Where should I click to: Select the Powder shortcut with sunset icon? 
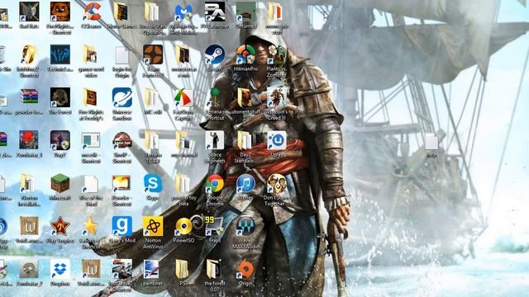[x=122, y=183]
